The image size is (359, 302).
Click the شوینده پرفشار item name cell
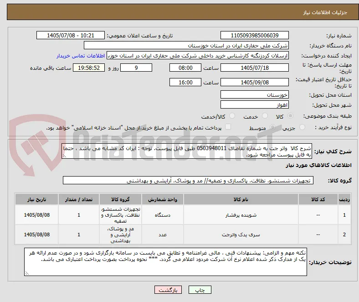241,215
